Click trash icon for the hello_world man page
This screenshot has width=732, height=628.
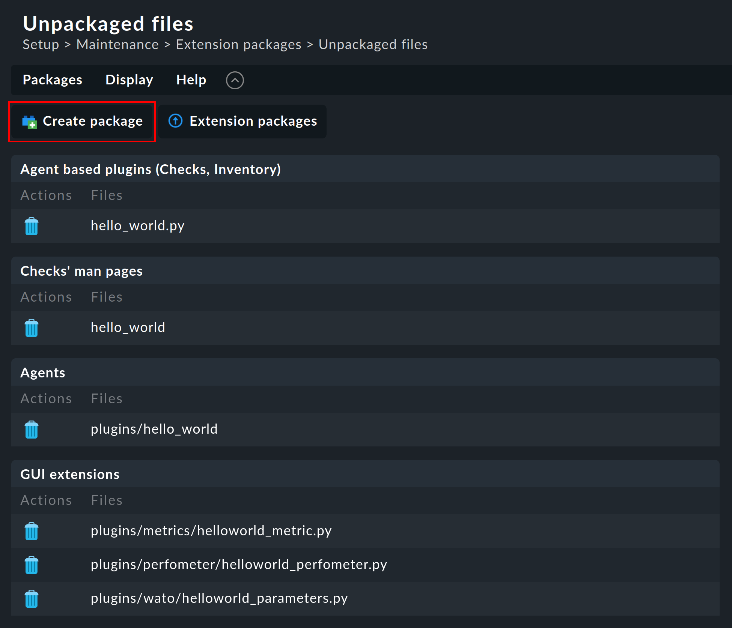pos(32,328)
